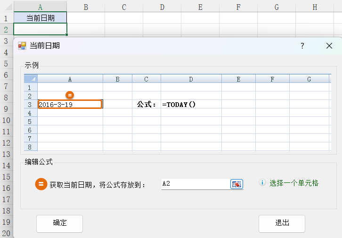342x238 pixels.
Task: Click the orange equals icon near edit formula
Action: tap(41, 184)
